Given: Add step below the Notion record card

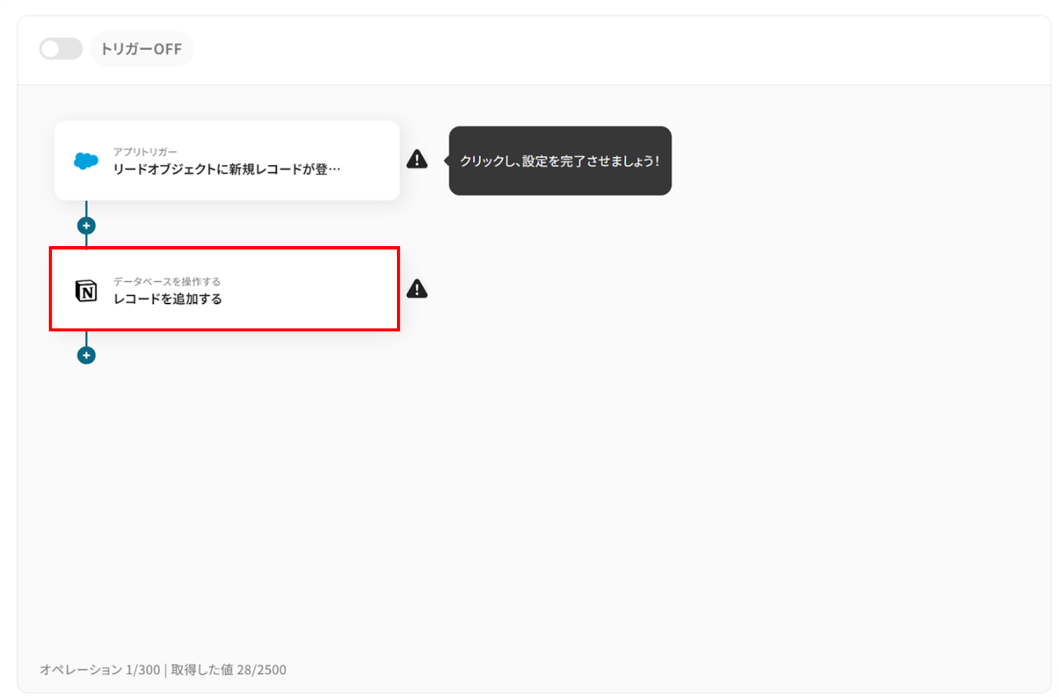Looking at the screenshot, I should pos(86,355).
